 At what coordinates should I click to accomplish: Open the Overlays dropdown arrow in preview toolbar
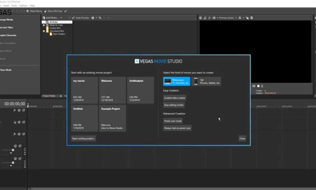(243, 18)
